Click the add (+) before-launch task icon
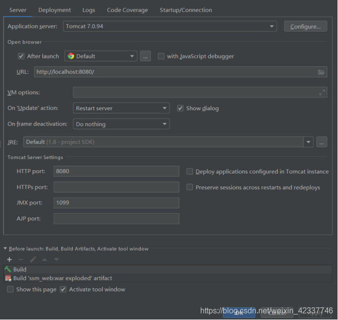 pos(9,260)
